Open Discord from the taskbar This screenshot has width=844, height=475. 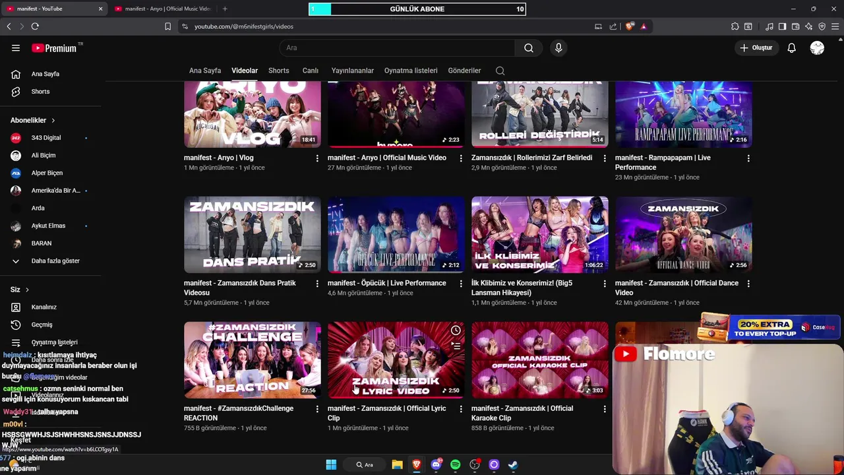[436, 464]
